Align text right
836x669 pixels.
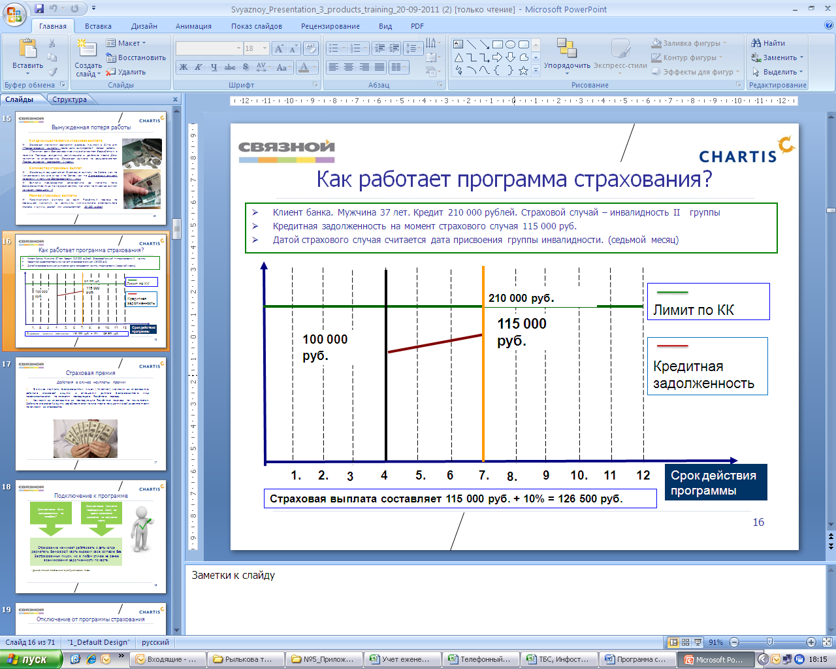pos(364,67)
